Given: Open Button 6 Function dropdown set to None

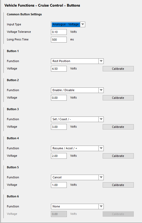Looking at the screenshot, I should [77, 207].
